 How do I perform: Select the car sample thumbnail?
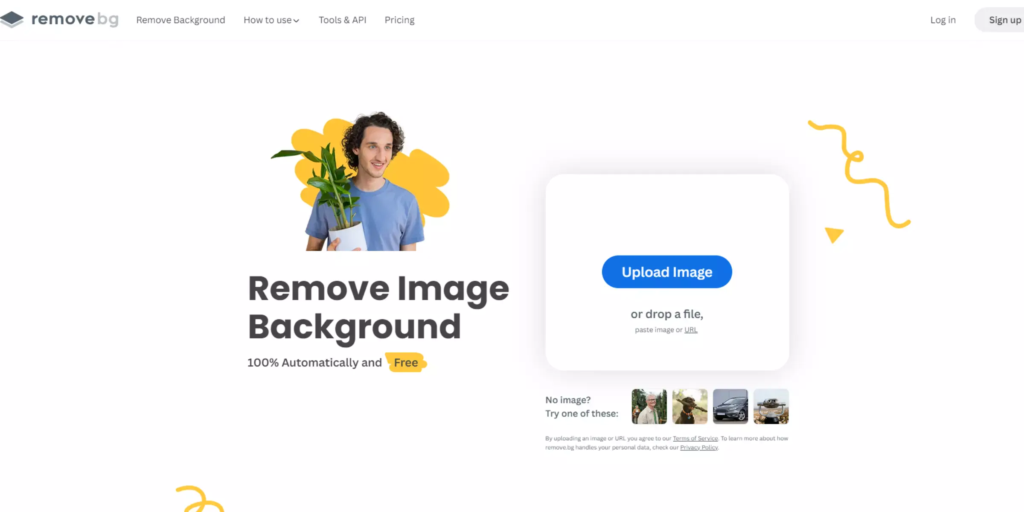(x=730, y=406)
